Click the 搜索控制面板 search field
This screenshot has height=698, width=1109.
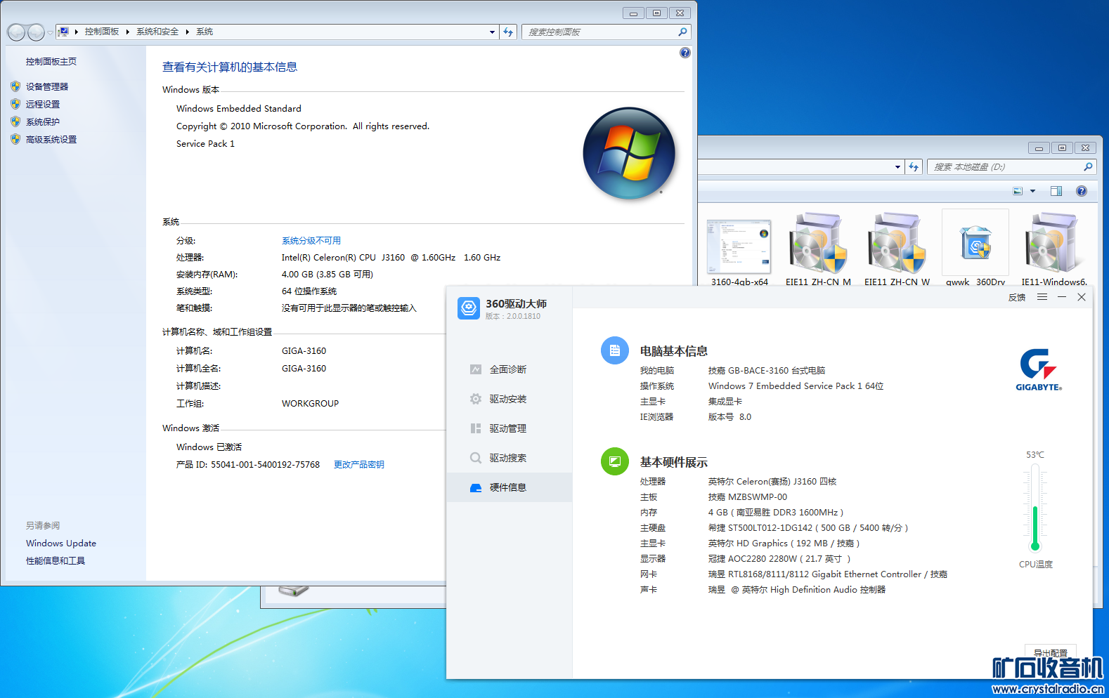coord(601,32)
